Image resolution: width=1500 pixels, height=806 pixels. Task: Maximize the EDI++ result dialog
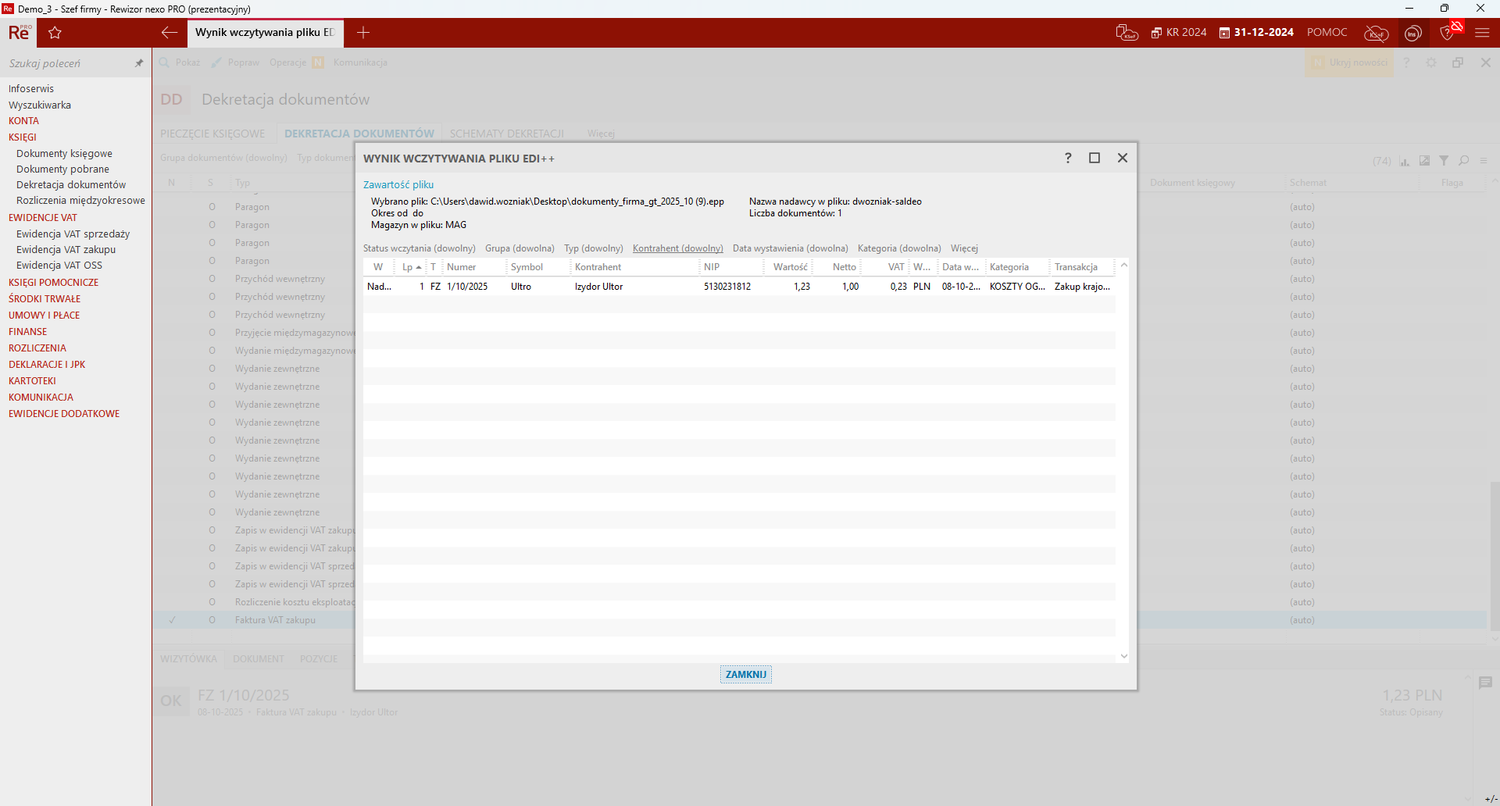pos(1095,158)
